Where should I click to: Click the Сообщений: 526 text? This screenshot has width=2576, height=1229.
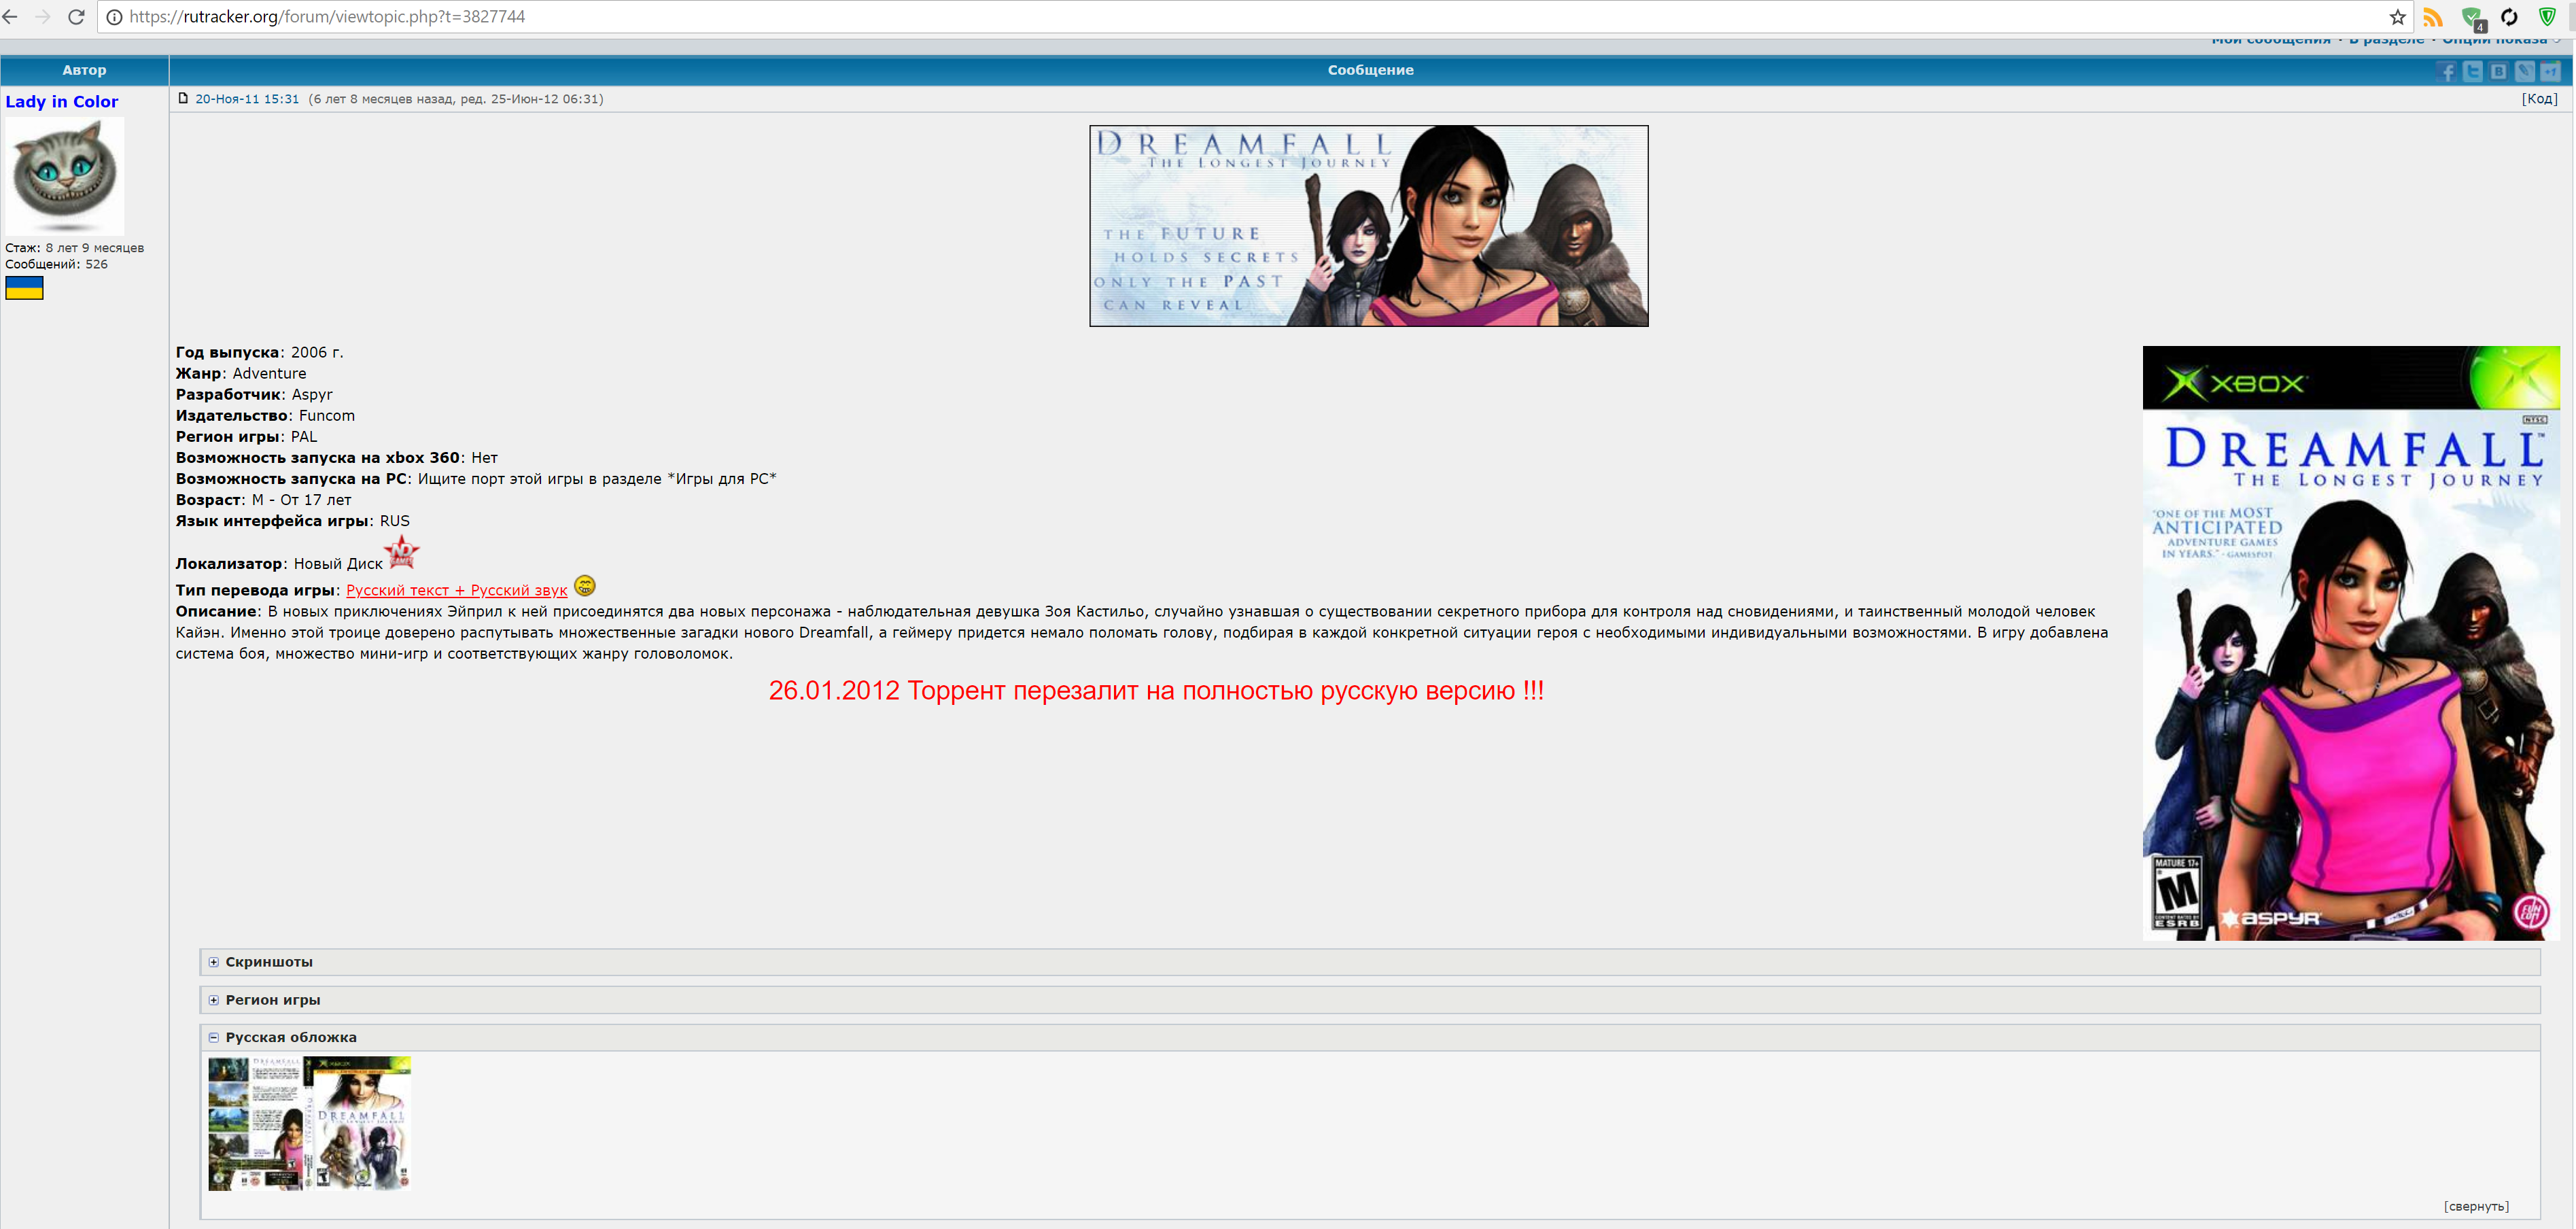click(x=57, y=265)
